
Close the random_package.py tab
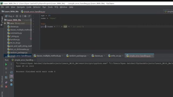click(88, 56)
